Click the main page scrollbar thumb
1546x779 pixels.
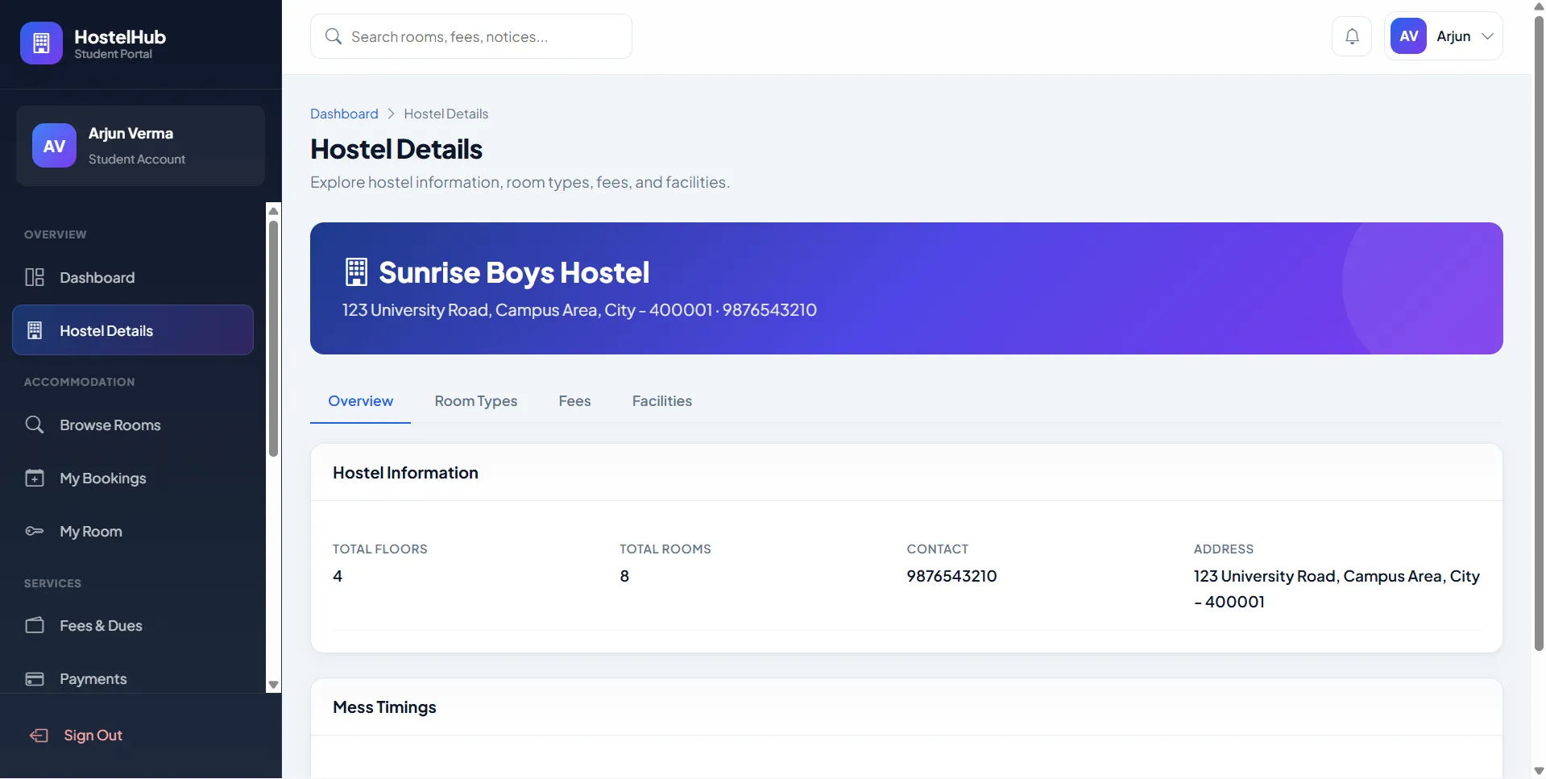[1539, 333]
